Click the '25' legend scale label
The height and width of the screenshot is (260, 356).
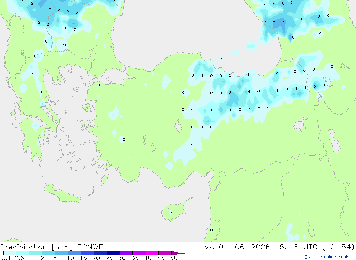109,258
